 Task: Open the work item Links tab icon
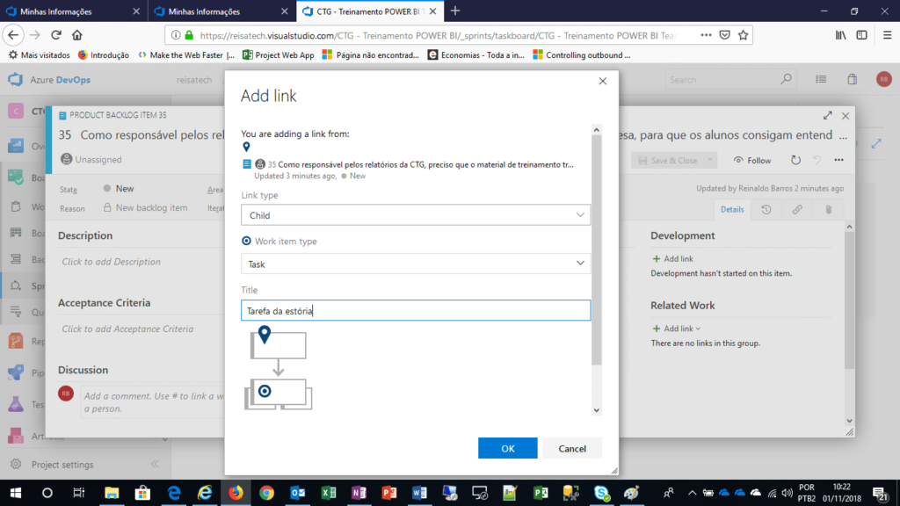coord(797,209)
